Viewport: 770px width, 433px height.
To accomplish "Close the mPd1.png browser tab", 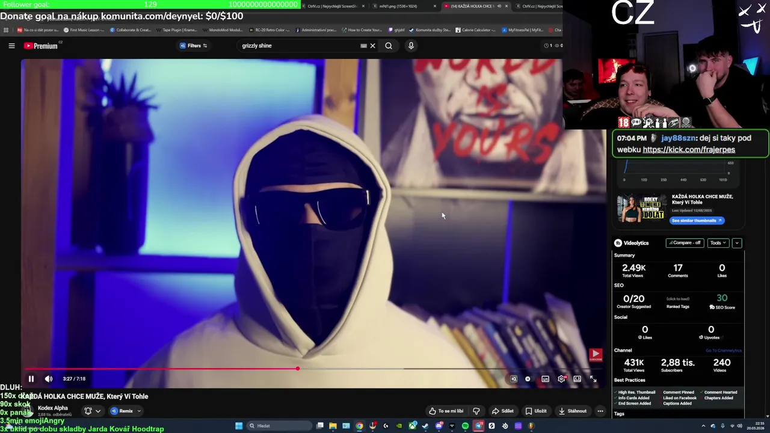I will [x=434, y=6].
